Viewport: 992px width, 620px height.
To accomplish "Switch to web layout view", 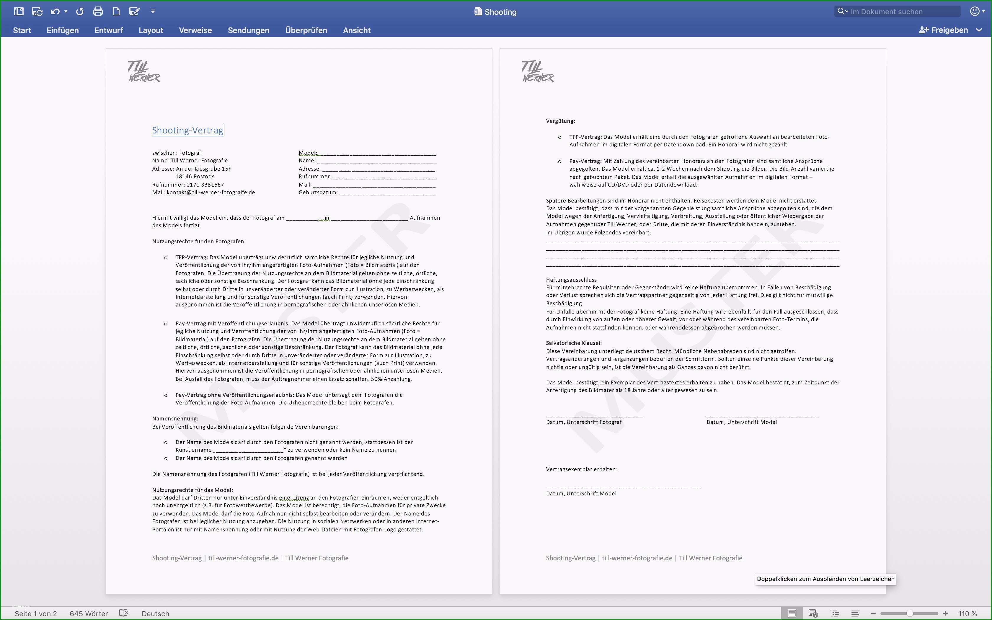I will 813,614.
